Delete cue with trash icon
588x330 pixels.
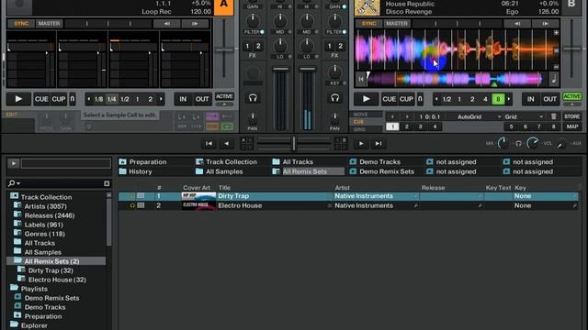pyautogui.click(x=553, y=116)
